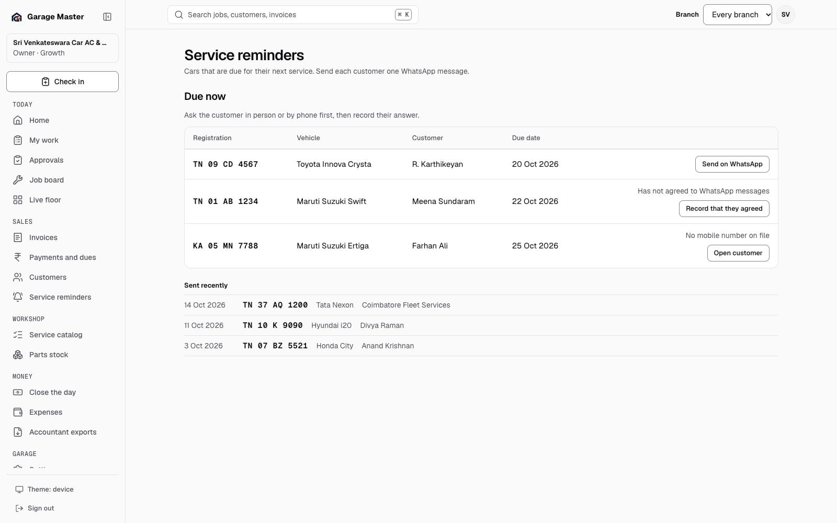Click the Service catalog checklist icon
The height and width of the screenshot is (523, 837).
(x=18, y=335)
